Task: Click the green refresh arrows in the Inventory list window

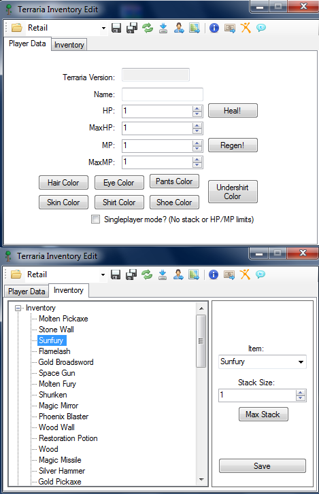Action: pyautogui.click(x=147, y=275)
